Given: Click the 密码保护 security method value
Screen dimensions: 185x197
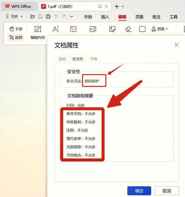Looking at the screenshot, I should coord(92,81).
